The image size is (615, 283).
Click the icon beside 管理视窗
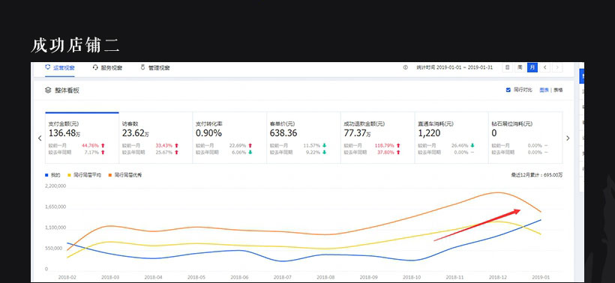coord(143,67)
